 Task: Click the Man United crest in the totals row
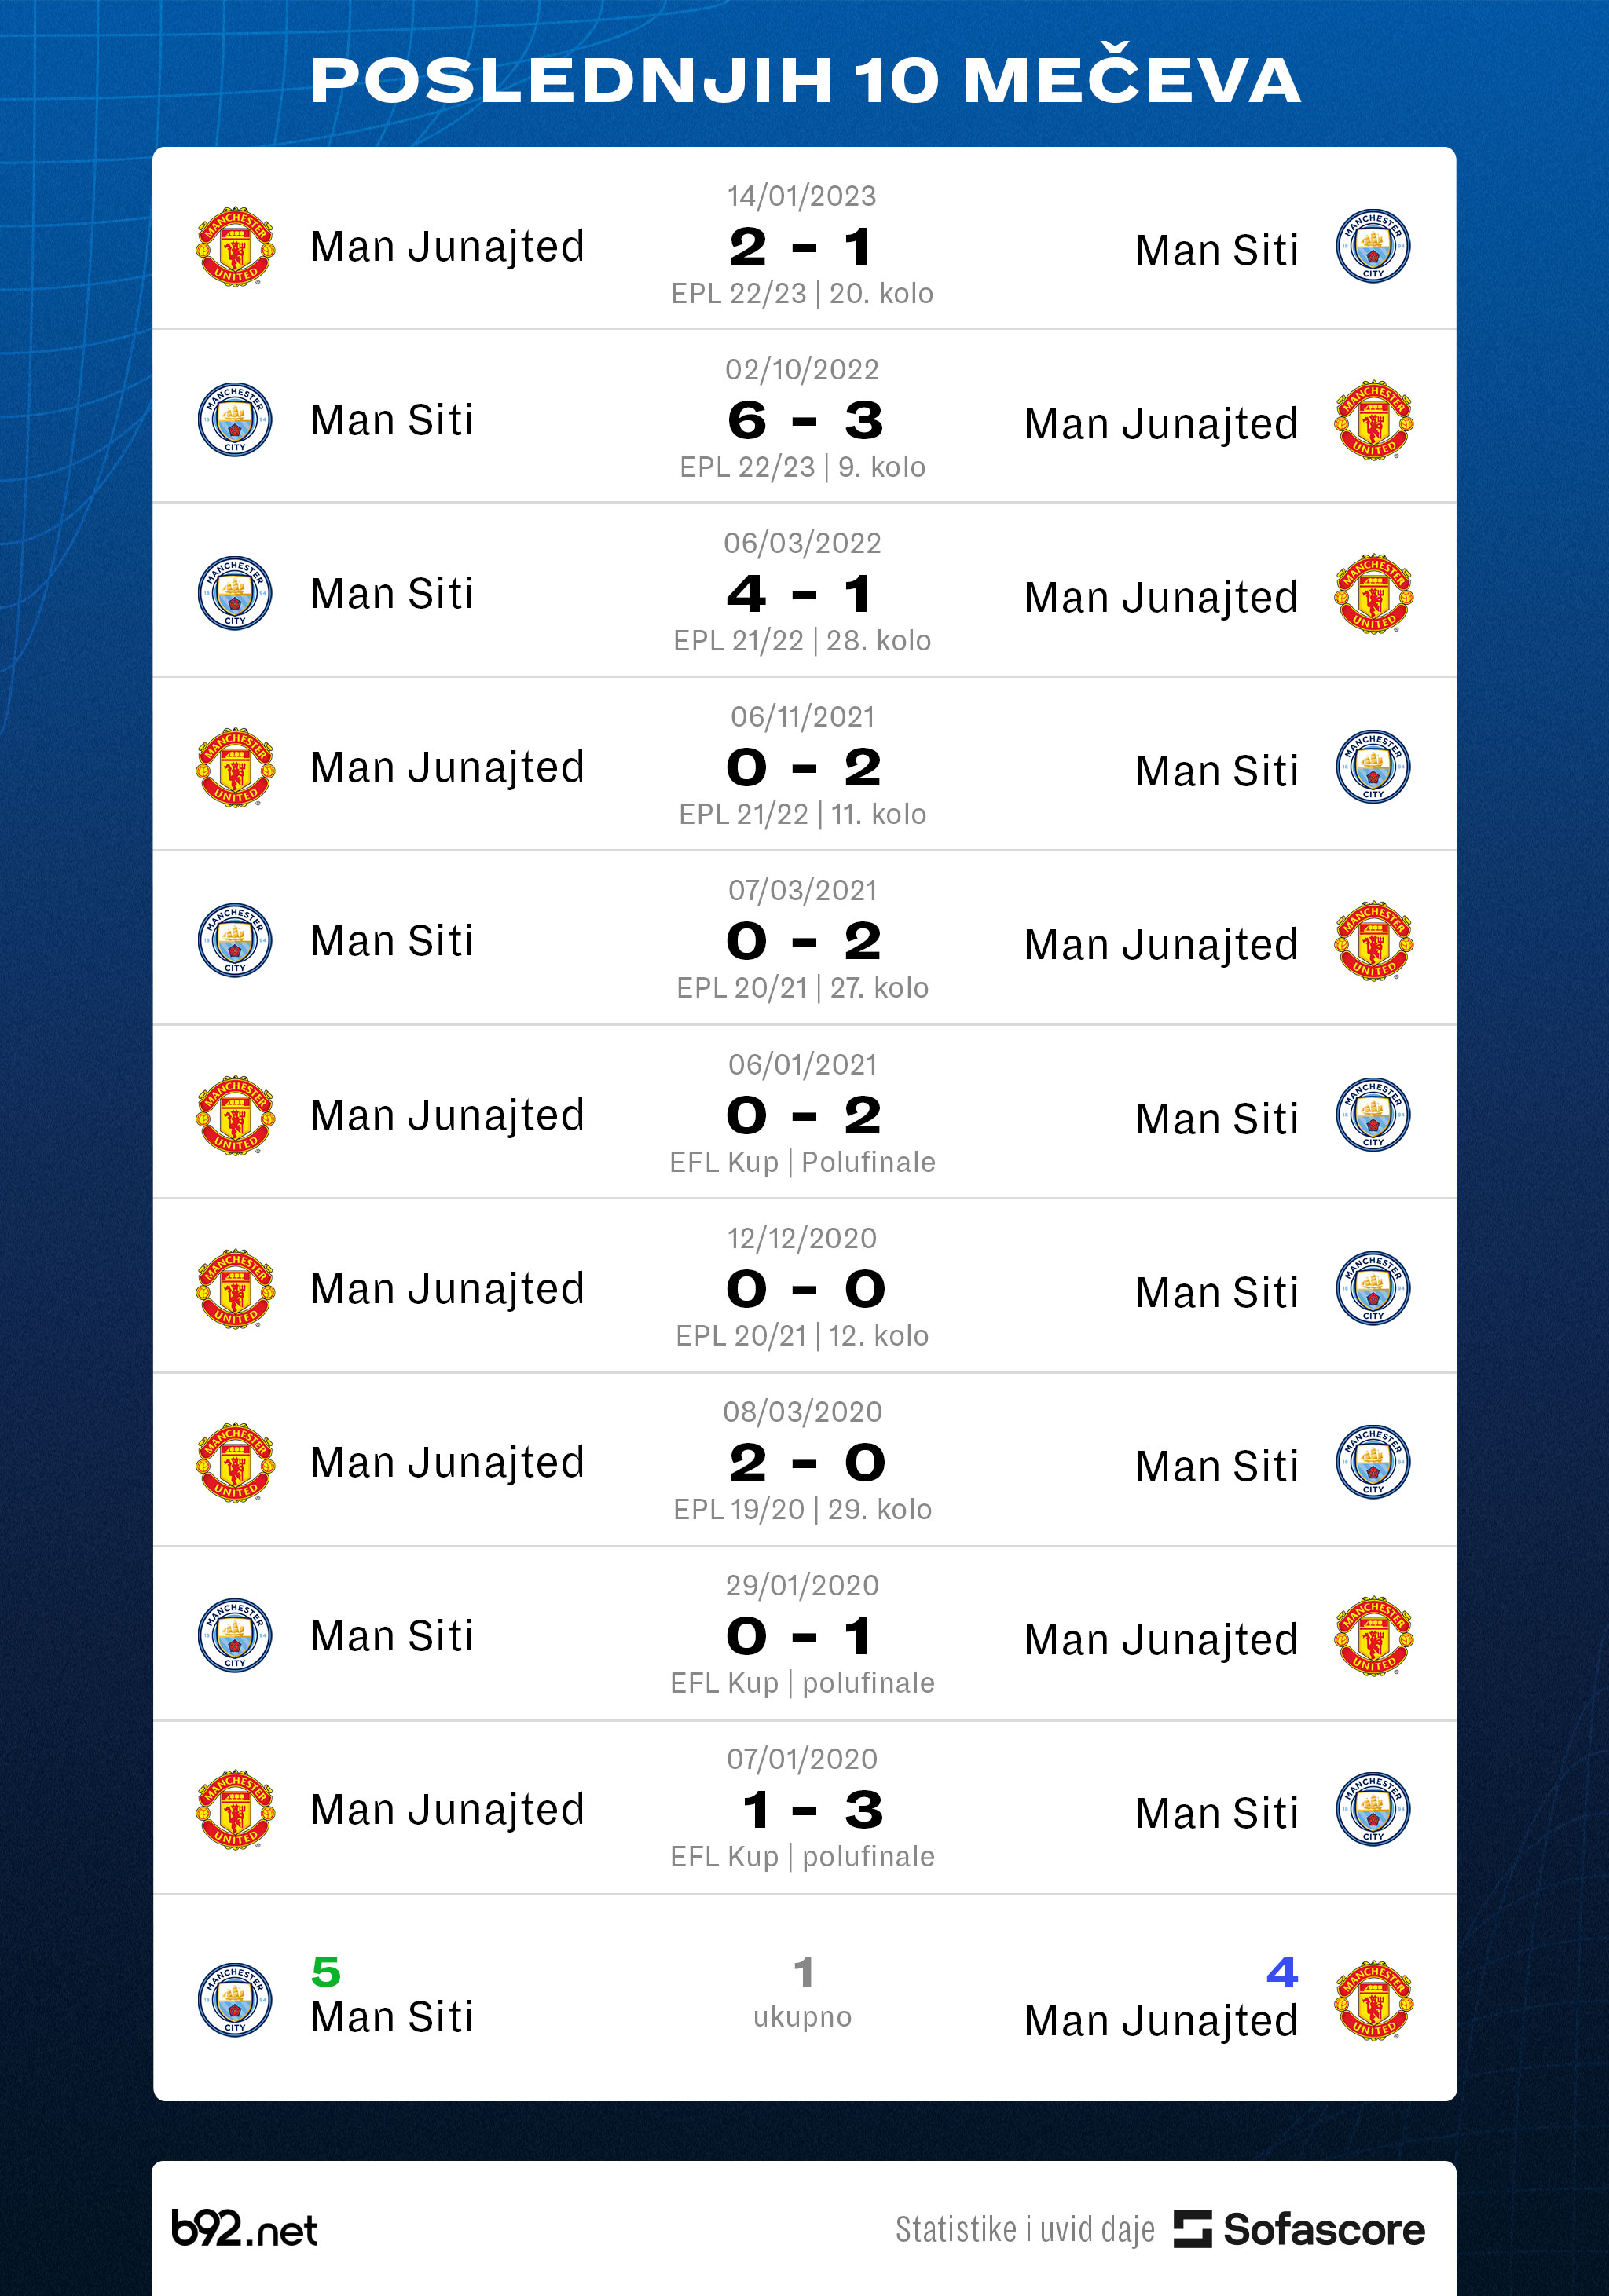[1373, 2000]
